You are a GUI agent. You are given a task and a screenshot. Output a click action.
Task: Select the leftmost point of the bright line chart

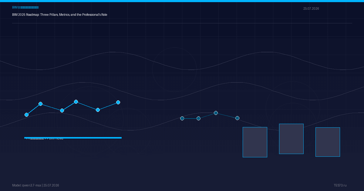pos(26,115)
